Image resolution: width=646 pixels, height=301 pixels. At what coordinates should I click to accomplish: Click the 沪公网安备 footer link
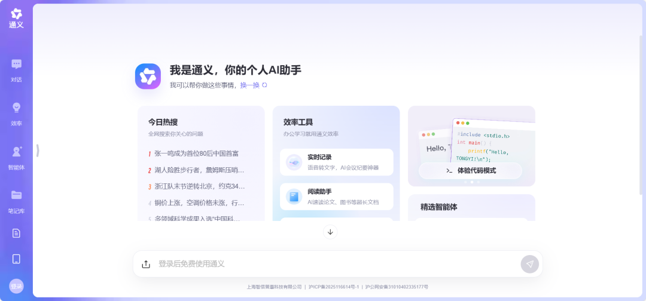tap(397, 287)
